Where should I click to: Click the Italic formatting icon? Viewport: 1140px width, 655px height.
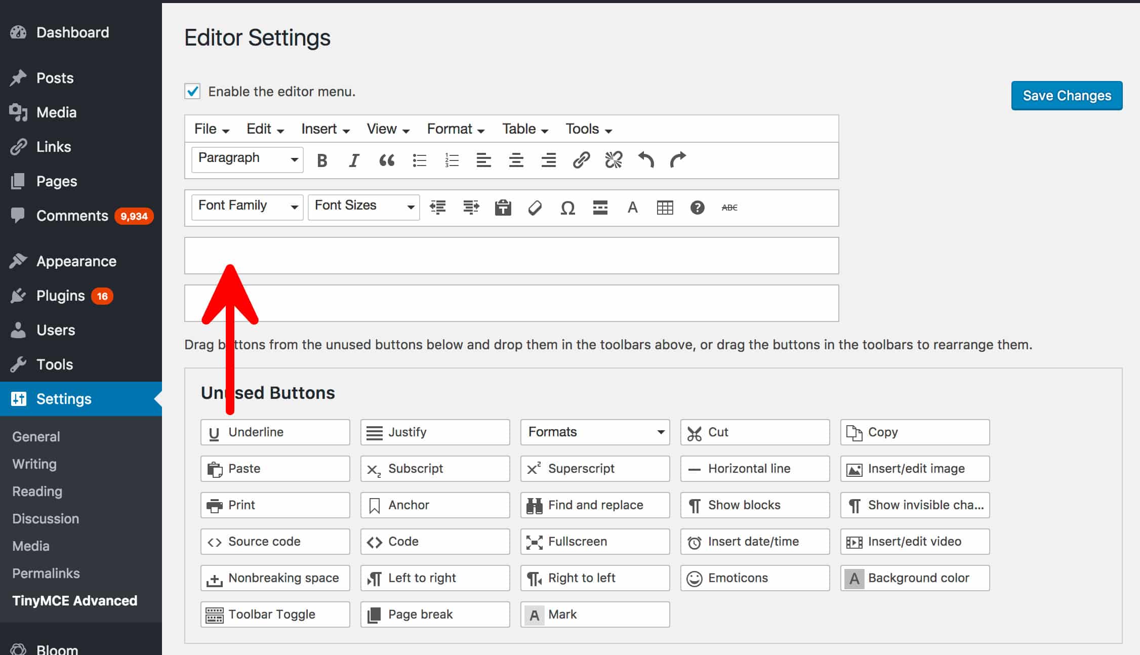[x=353, y=159]
